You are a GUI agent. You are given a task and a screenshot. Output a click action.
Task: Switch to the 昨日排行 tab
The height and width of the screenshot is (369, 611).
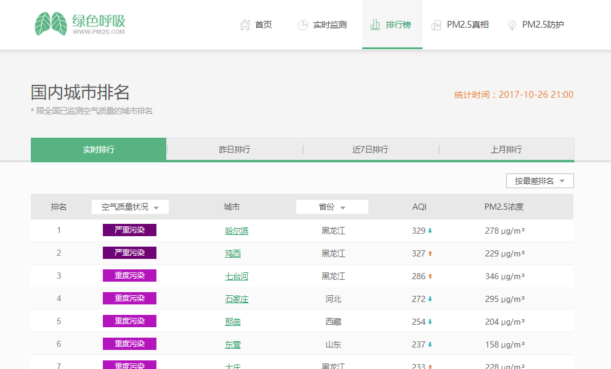point(235,149)
